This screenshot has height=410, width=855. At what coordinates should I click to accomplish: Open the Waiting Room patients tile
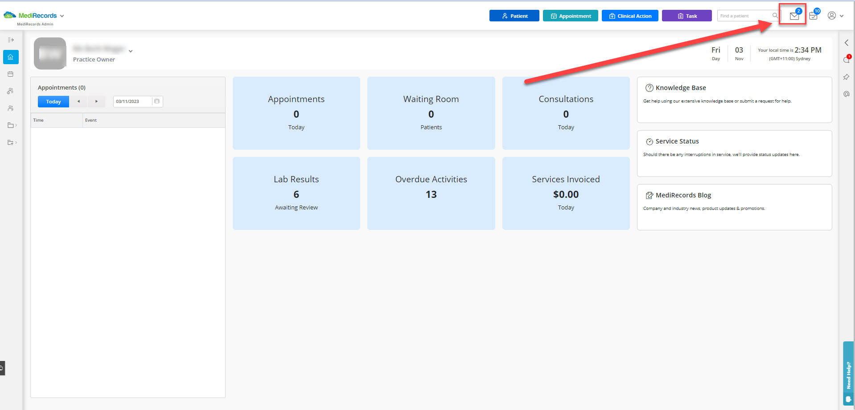pos(431,113)
